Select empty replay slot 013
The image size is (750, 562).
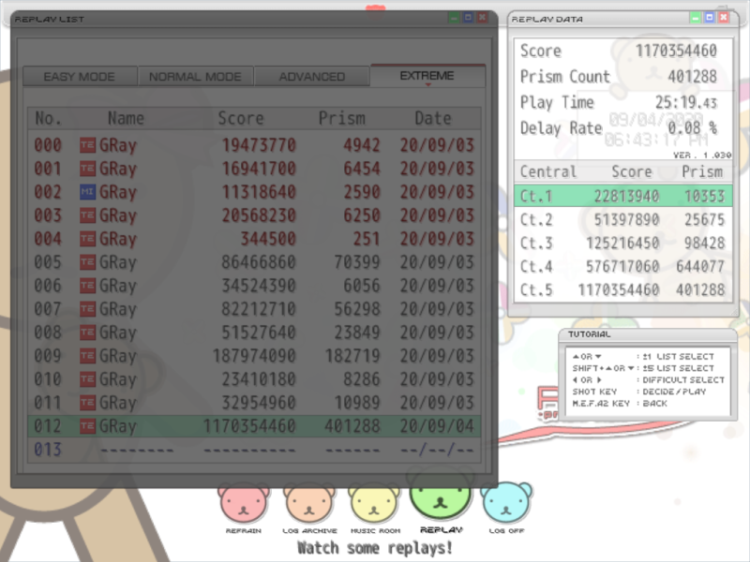[x=254, y=450]
